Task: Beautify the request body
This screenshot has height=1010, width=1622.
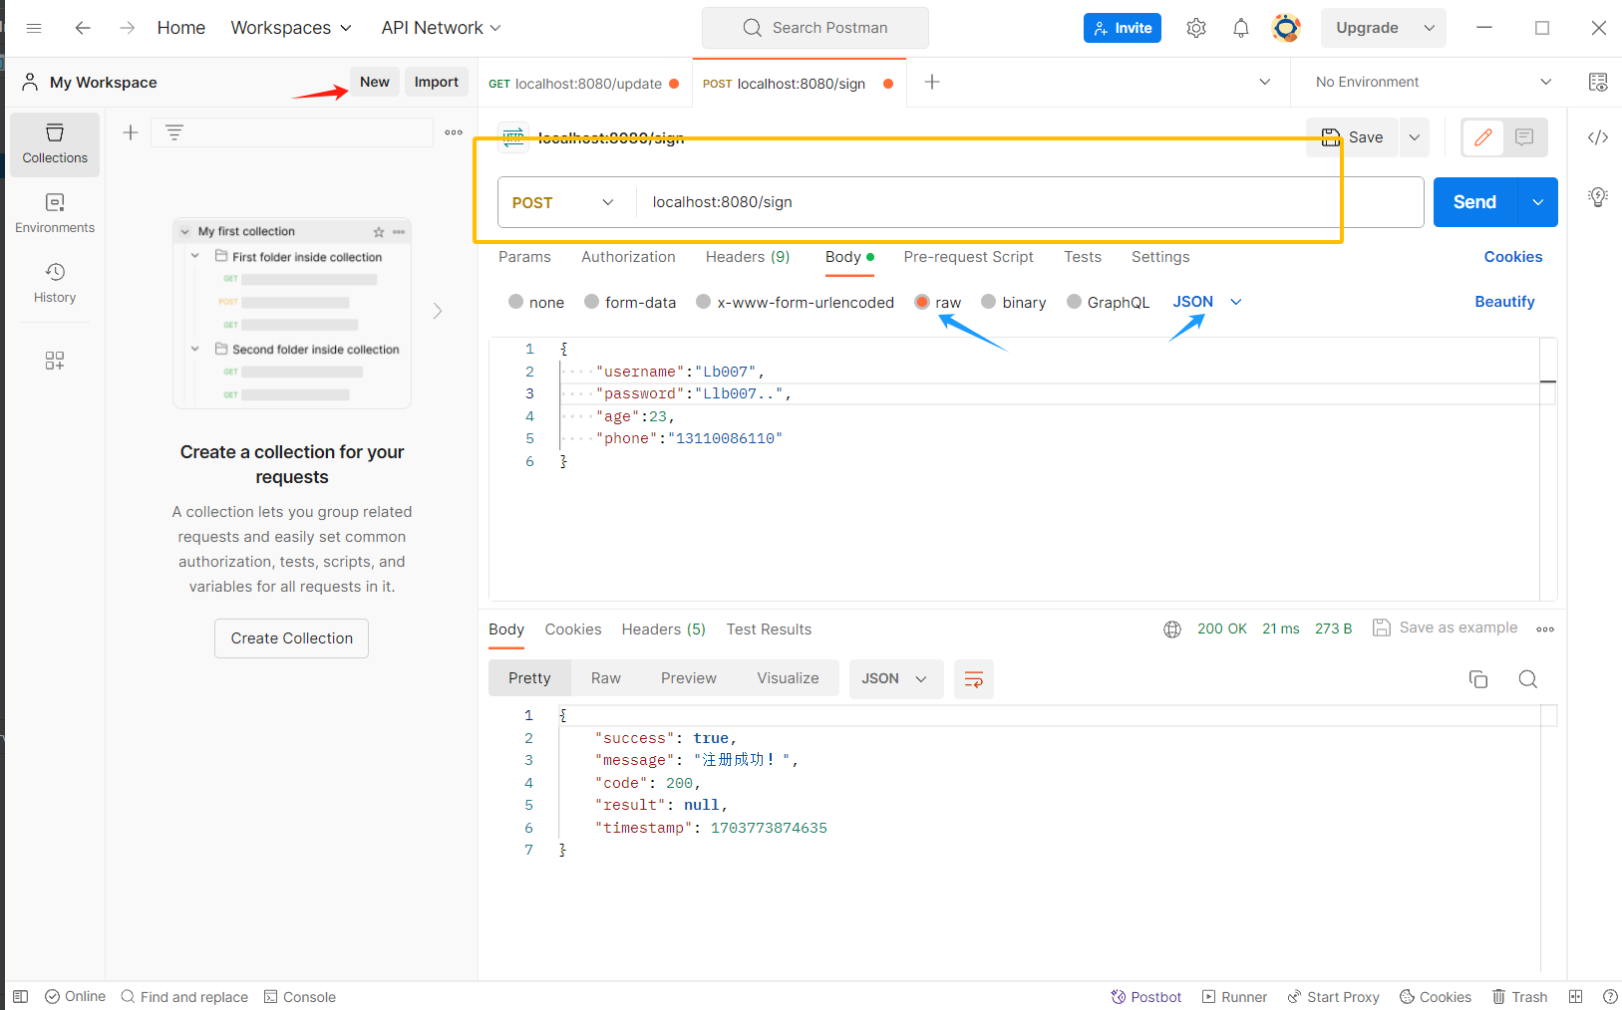Action: [1504, 302]
